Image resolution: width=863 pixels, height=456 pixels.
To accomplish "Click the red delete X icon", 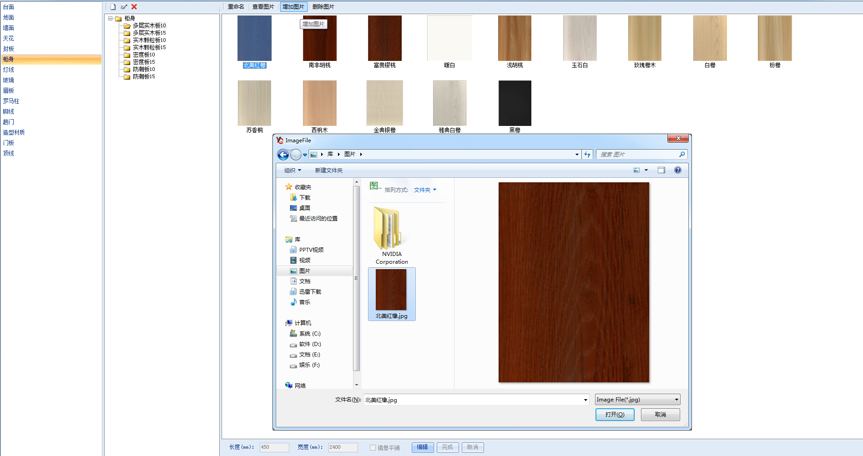I will [x=134, y=7].
